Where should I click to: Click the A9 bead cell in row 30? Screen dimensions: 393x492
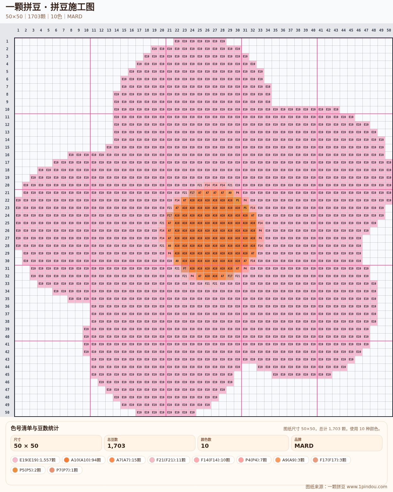click(x=177, y=261)
